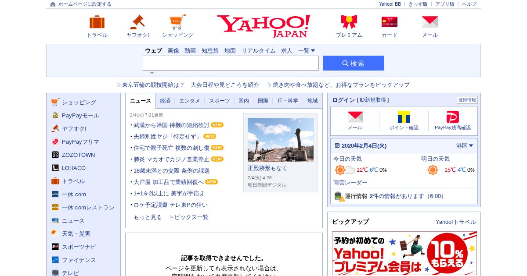
Task: Open the Mail envelope icon in header
Action: tap(430, 22)
